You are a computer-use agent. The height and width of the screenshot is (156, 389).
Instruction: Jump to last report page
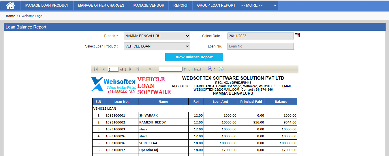point(138,69)
